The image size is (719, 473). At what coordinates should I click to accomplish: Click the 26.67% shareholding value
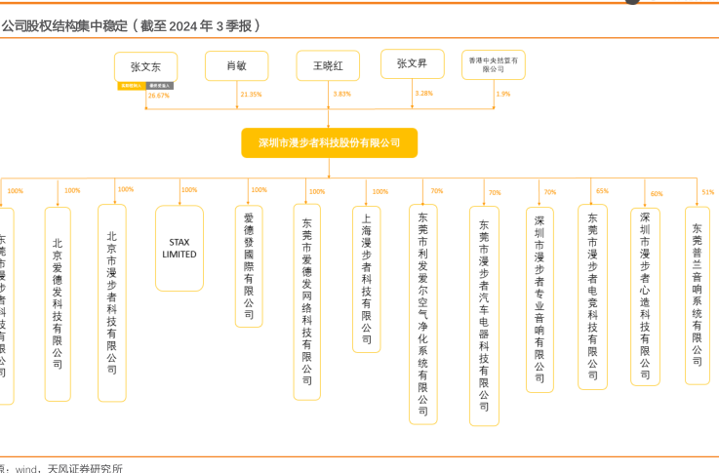click(159, 96)
